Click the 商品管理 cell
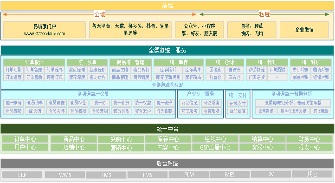Viewport: 335px width, 183px height. 120,77
